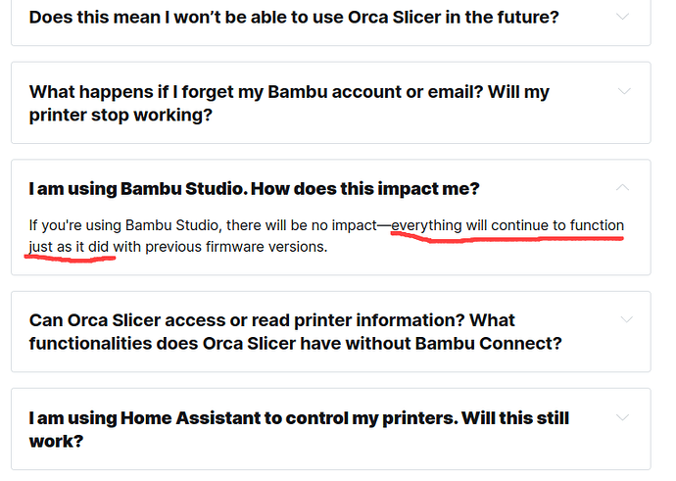Click "How does this impact me?" heading portion
Image resolution: width=676 pixels, height=481 pixels.
[364, 189]
